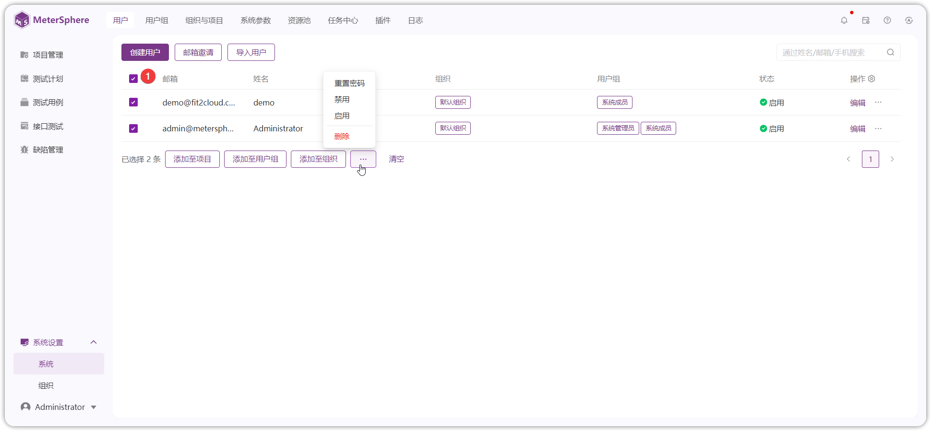Viewport: 931px width, 431px height.
Task: Open the help question mark icon
Action: tap(887, 20)
